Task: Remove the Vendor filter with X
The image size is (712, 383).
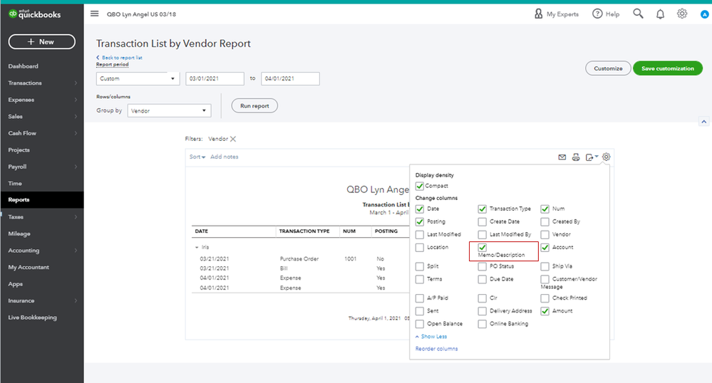Action: pos(233,139)
